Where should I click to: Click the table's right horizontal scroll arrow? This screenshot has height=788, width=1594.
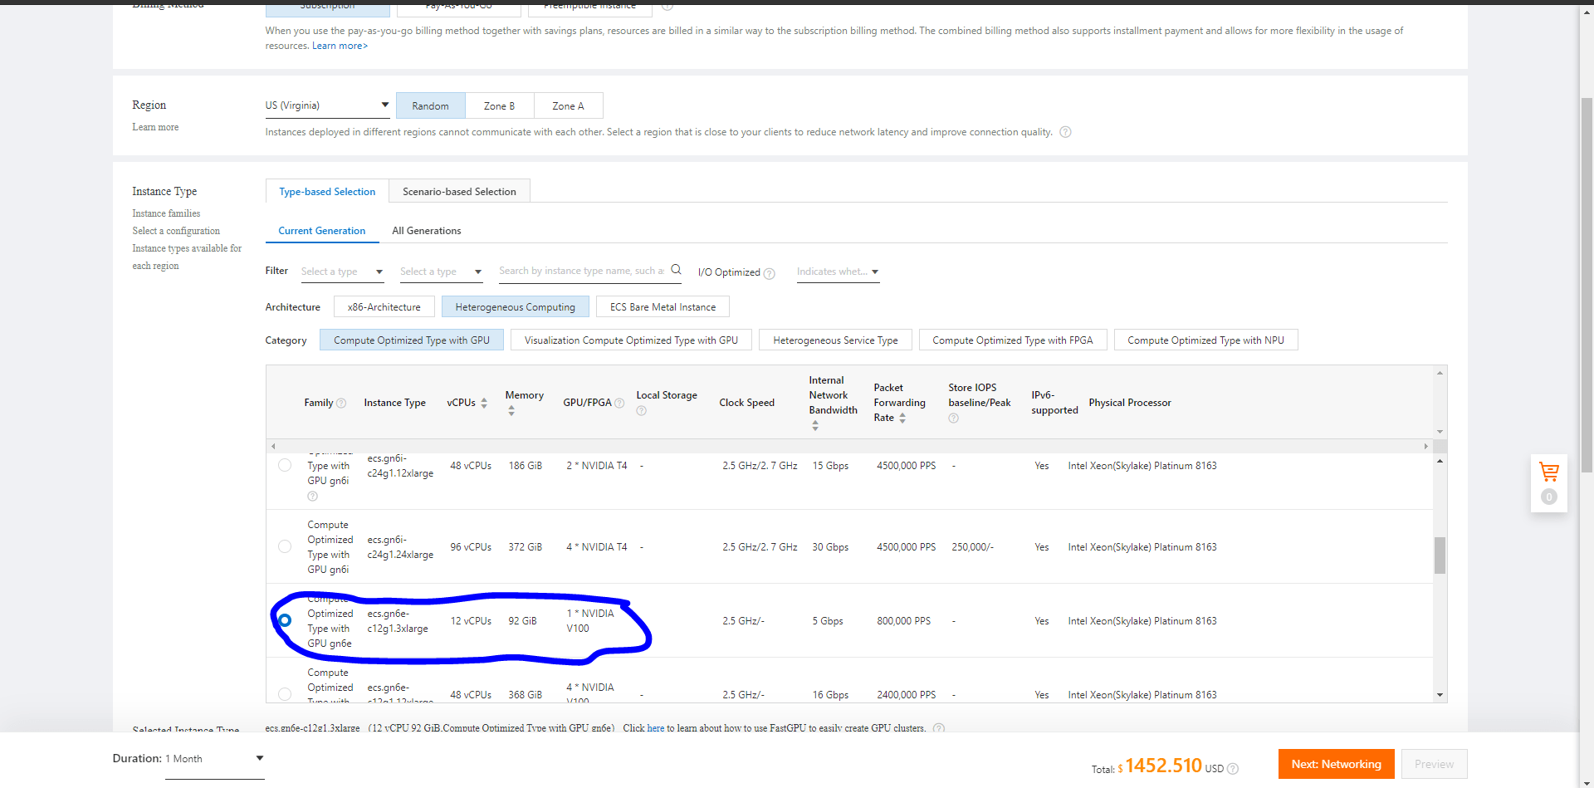(x=1426, y=446)
